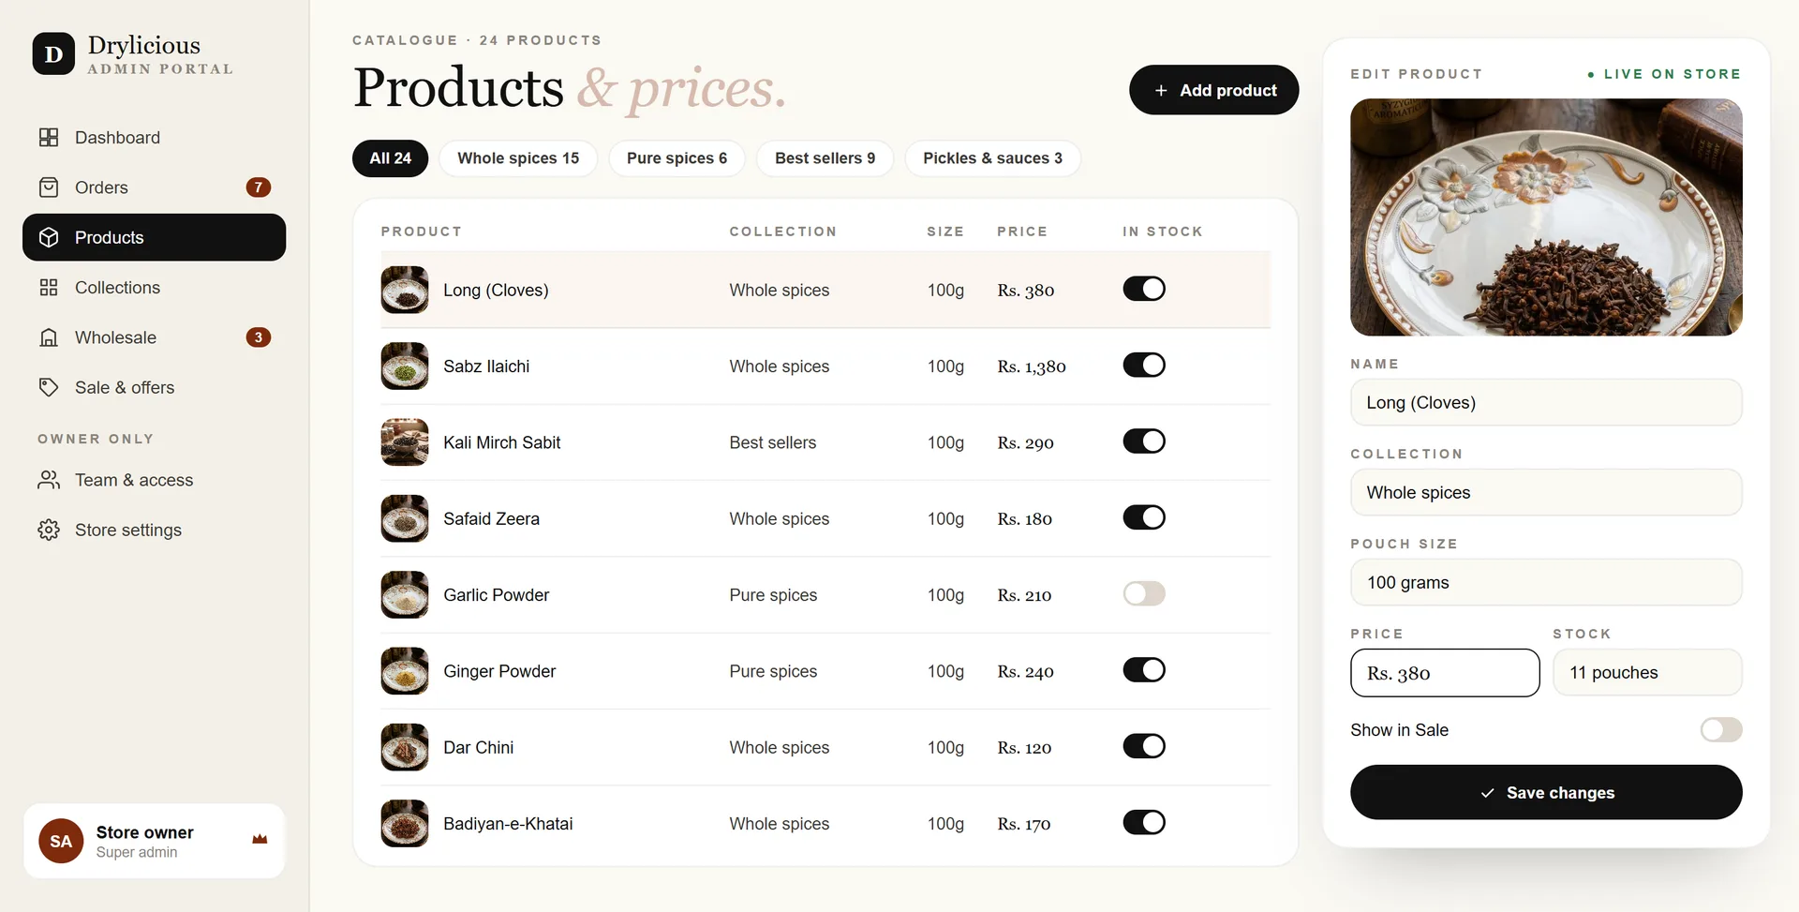Select the Whole spices 15 filter tab
This screenshot has width=1799, height=912.
pos(518,158)
